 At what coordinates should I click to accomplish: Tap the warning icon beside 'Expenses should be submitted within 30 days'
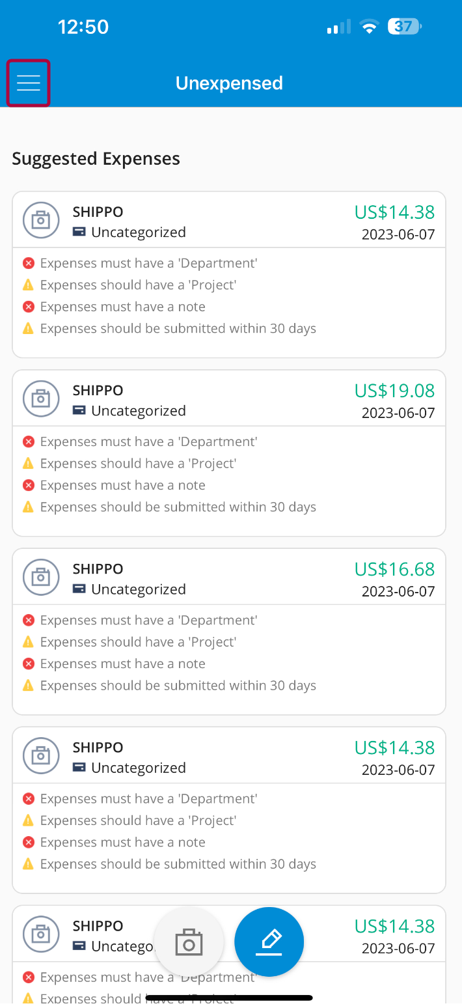pyautogui.click(x=28, y=328)
